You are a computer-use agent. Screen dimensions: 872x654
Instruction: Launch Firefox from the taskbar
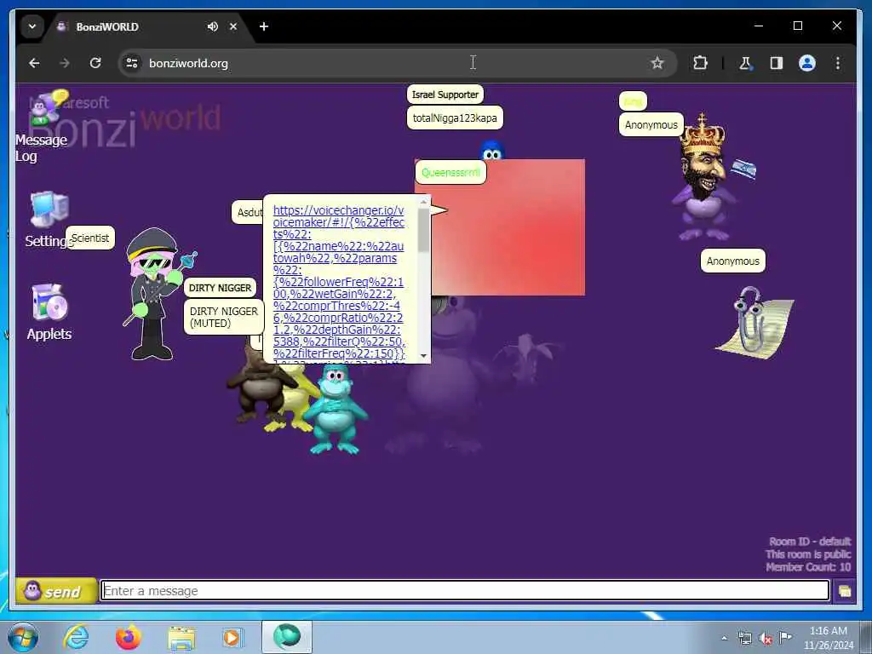(x=129, y=637)
